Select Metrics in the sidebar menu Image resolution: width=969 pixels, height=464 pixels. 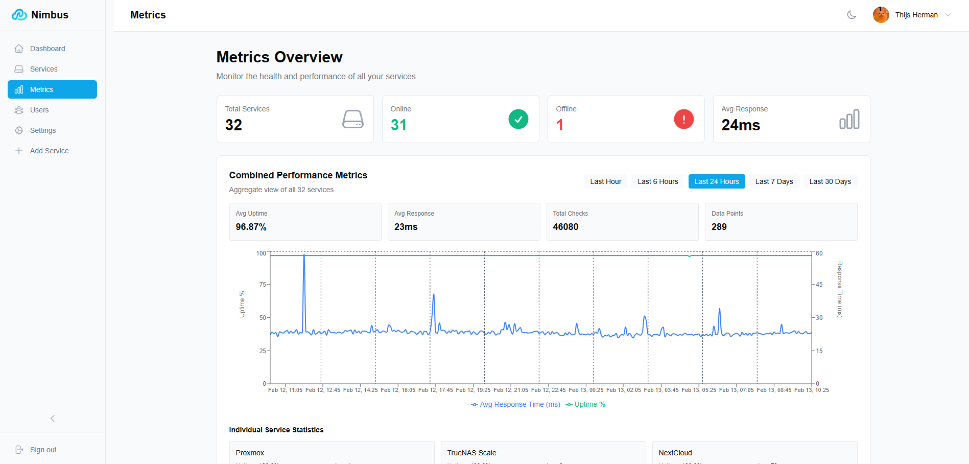click(52, 89)
